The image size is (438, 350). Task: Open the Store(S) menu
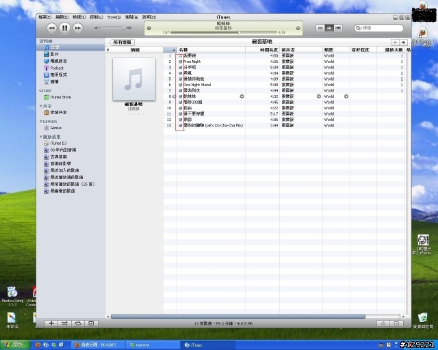114,17
